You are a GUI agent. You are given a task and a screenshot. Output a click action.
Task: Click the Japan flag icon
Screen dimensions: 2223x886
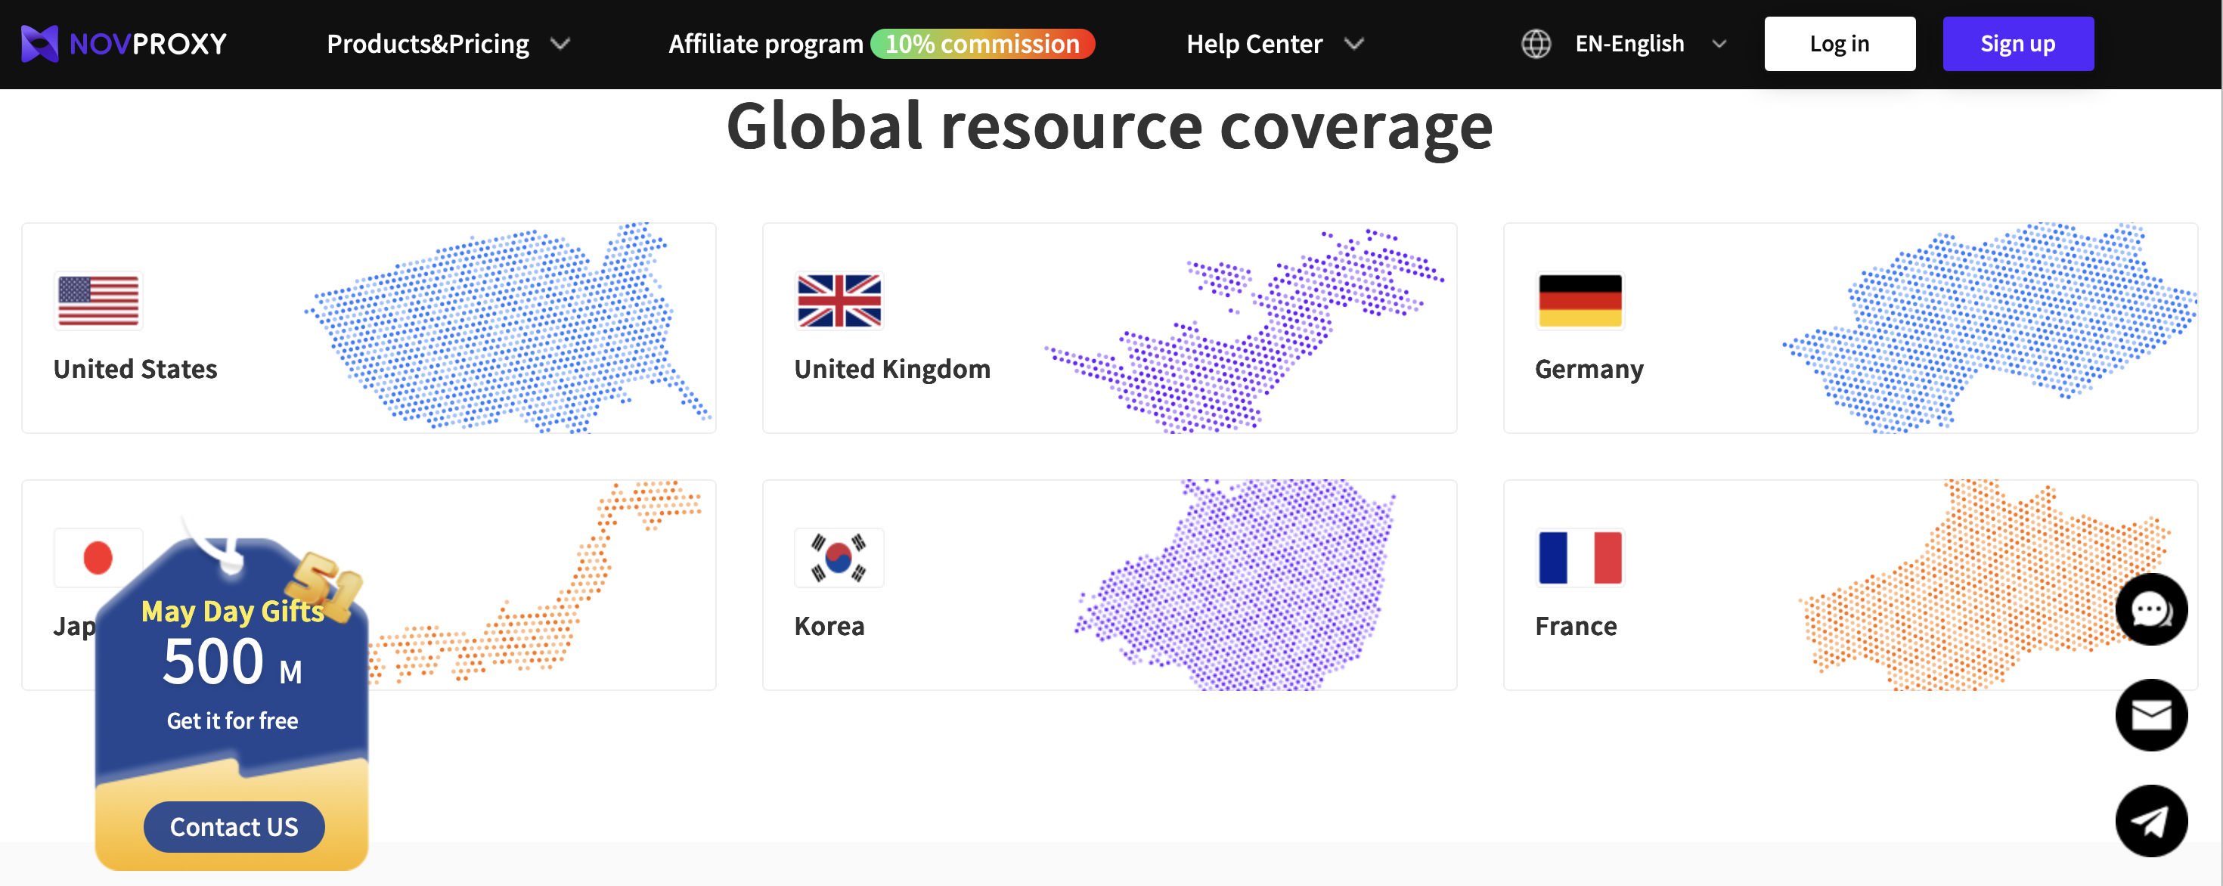98,557
